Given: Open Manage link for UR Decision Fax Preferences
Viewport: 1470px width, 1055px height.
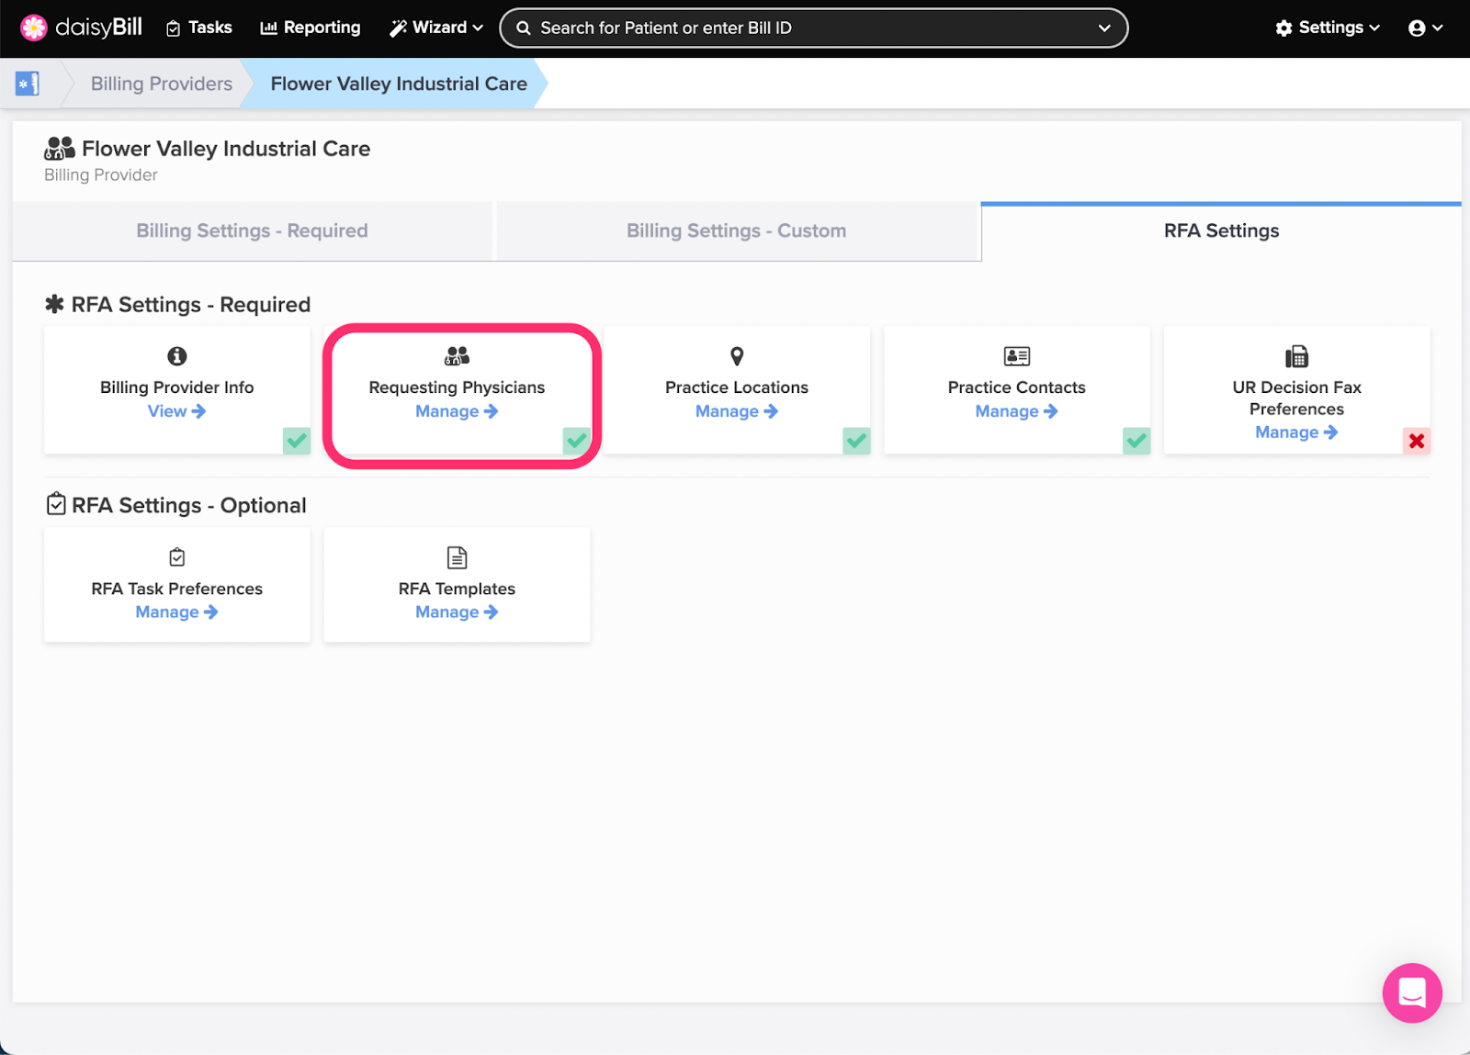Looking at the screenshot, I should coord(1296,432).
